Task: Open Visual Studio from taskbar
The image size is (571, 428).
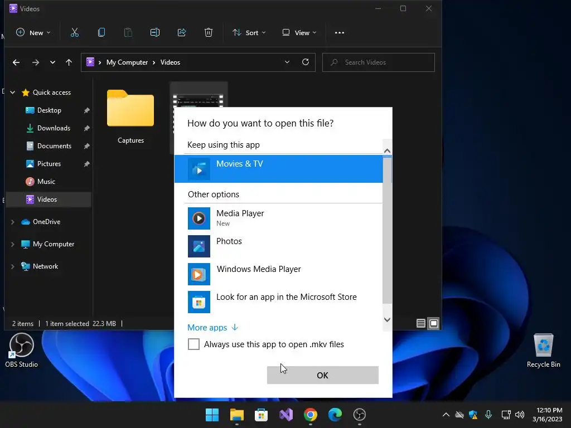Action: click(286, 415)
